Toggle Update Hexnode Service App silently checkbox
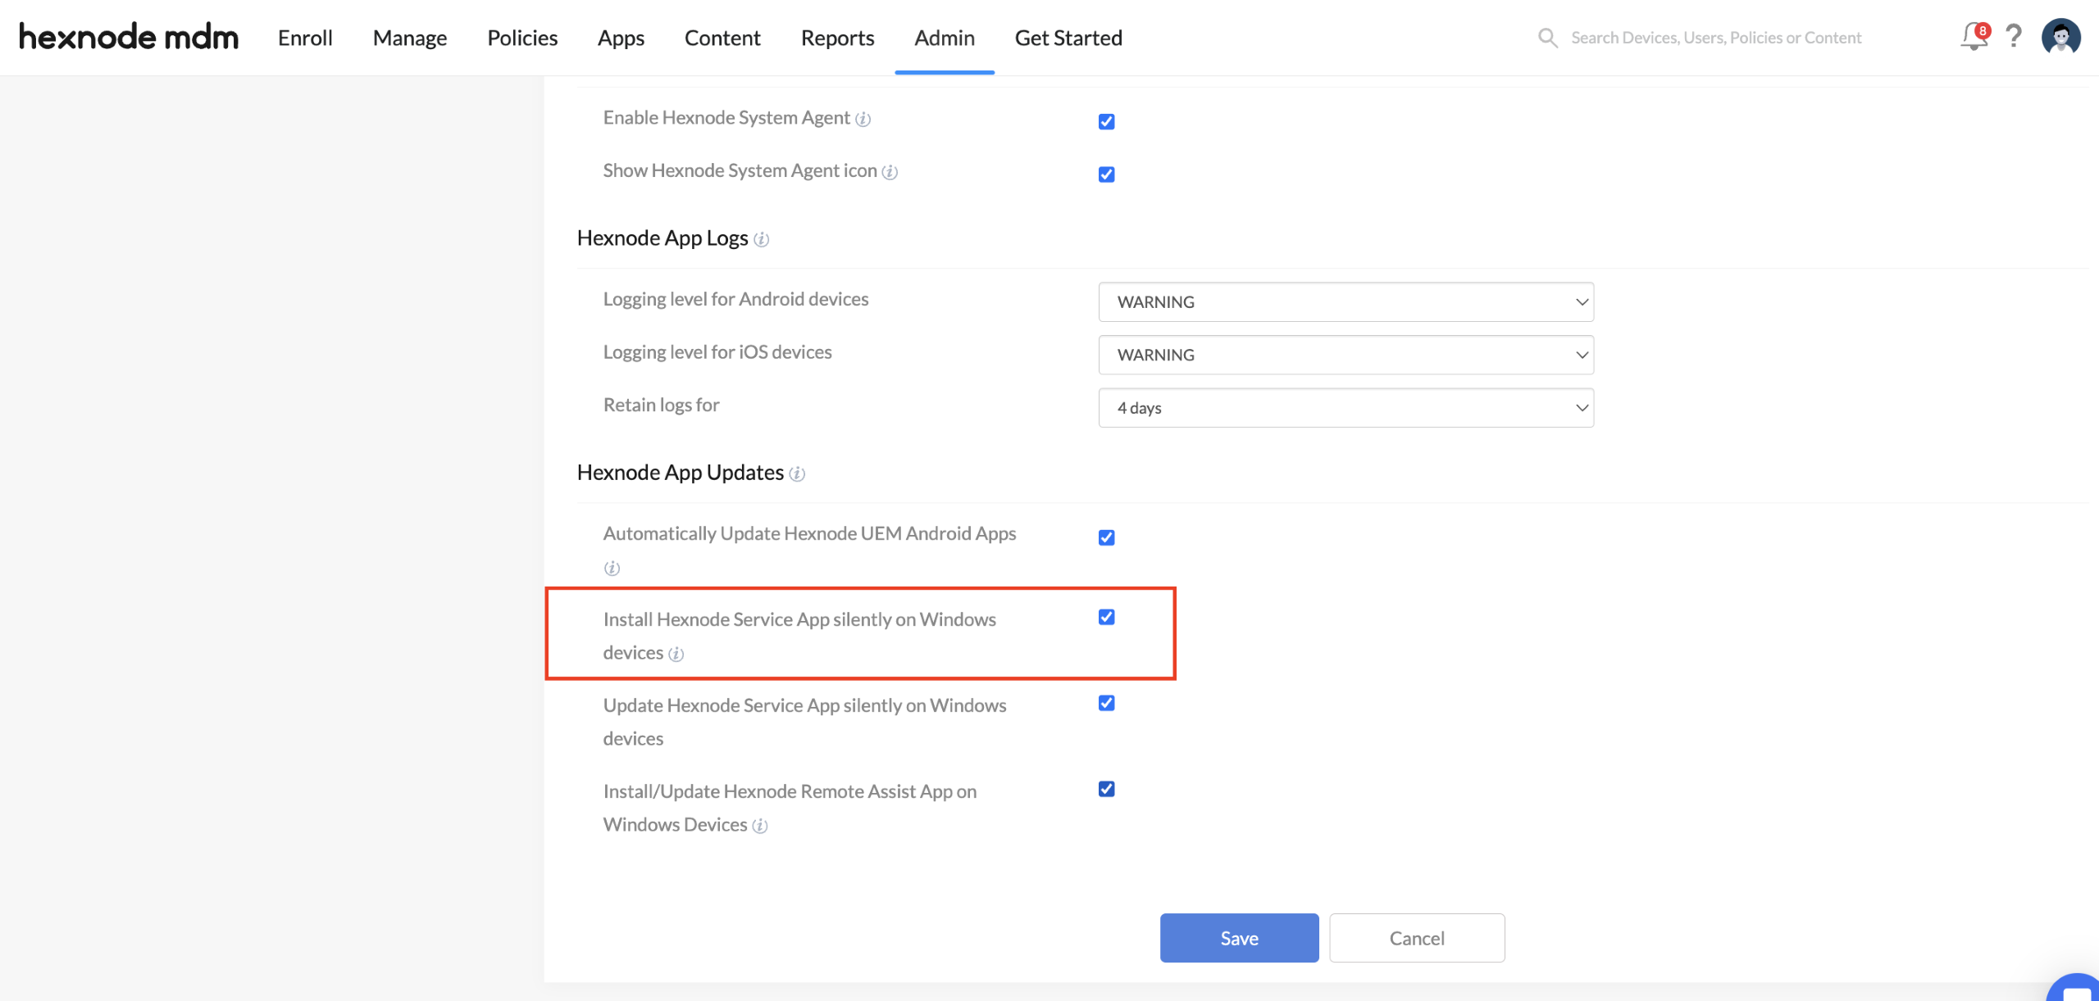2099x1001 pixels. click(1106, 703)
